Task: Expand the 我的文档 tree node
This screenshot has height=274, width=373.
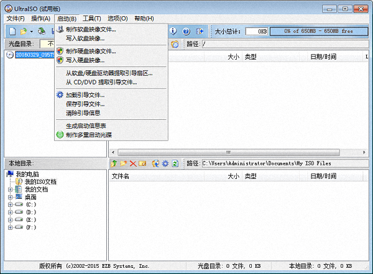Action: coord(10,190)
